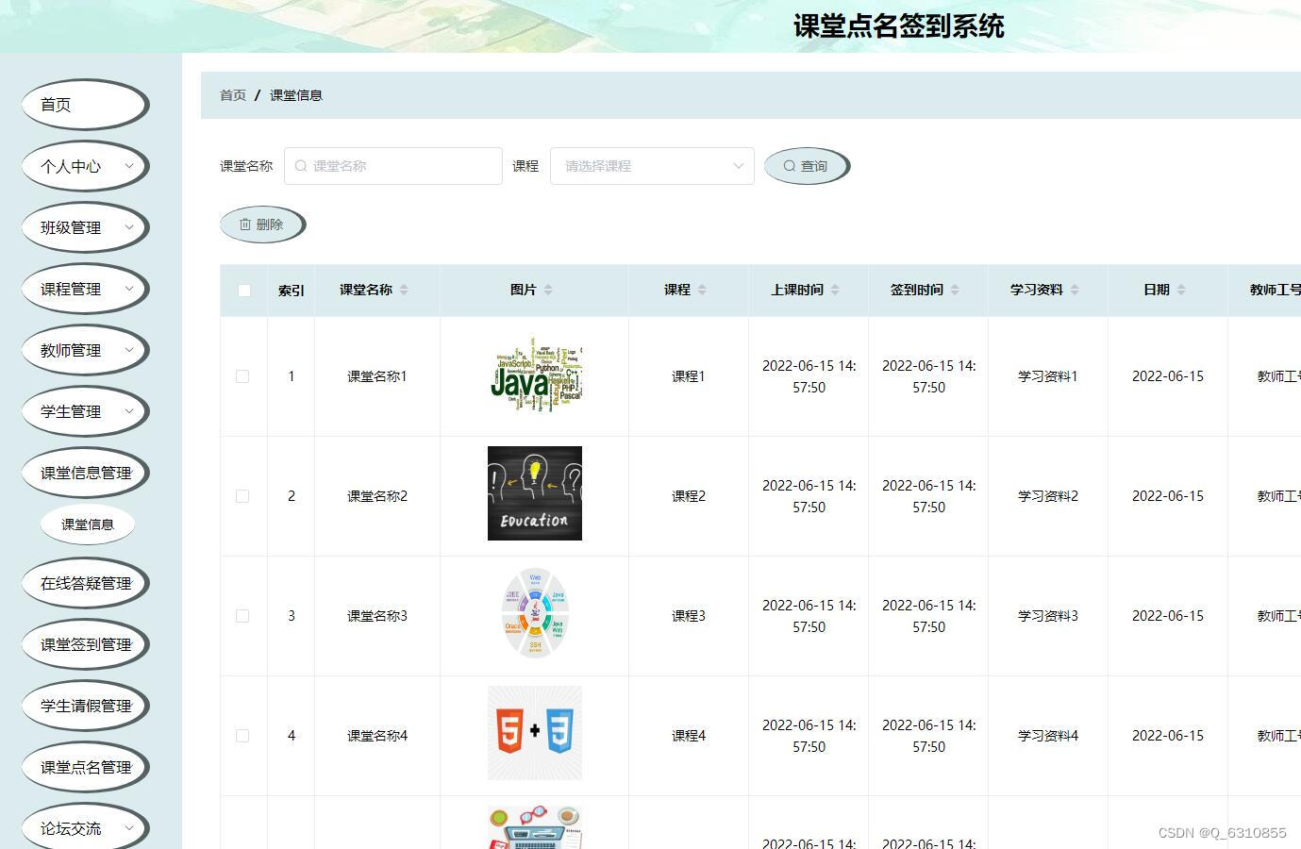1301x849 pixels.
Task: Expand 班级管理 sidebar menu chevron
Action: (x=129, y=227)
